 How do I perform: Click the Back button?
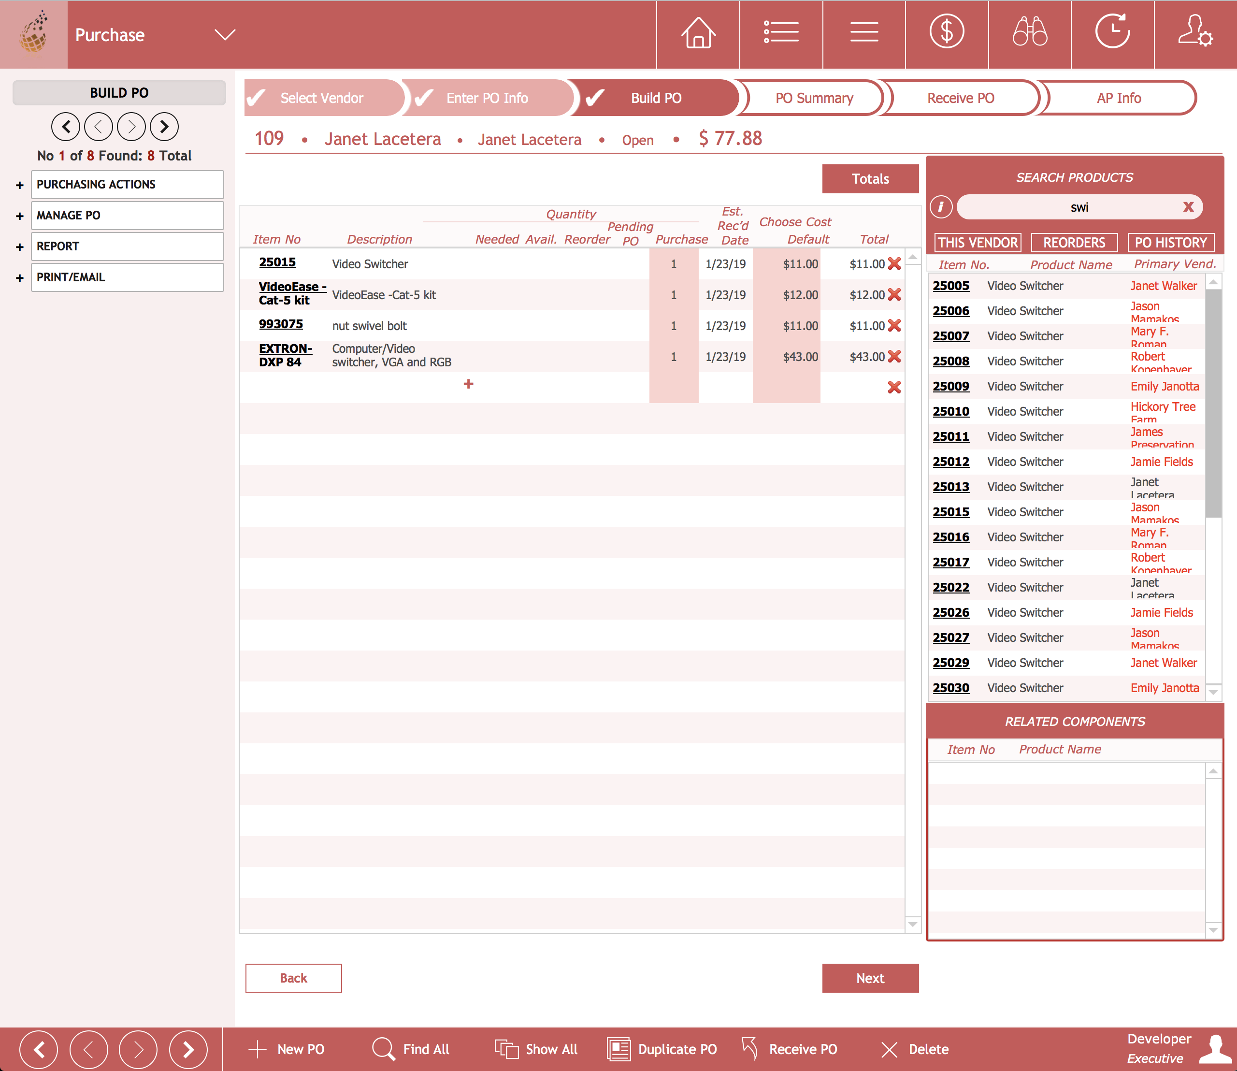(x=293, y=978)
